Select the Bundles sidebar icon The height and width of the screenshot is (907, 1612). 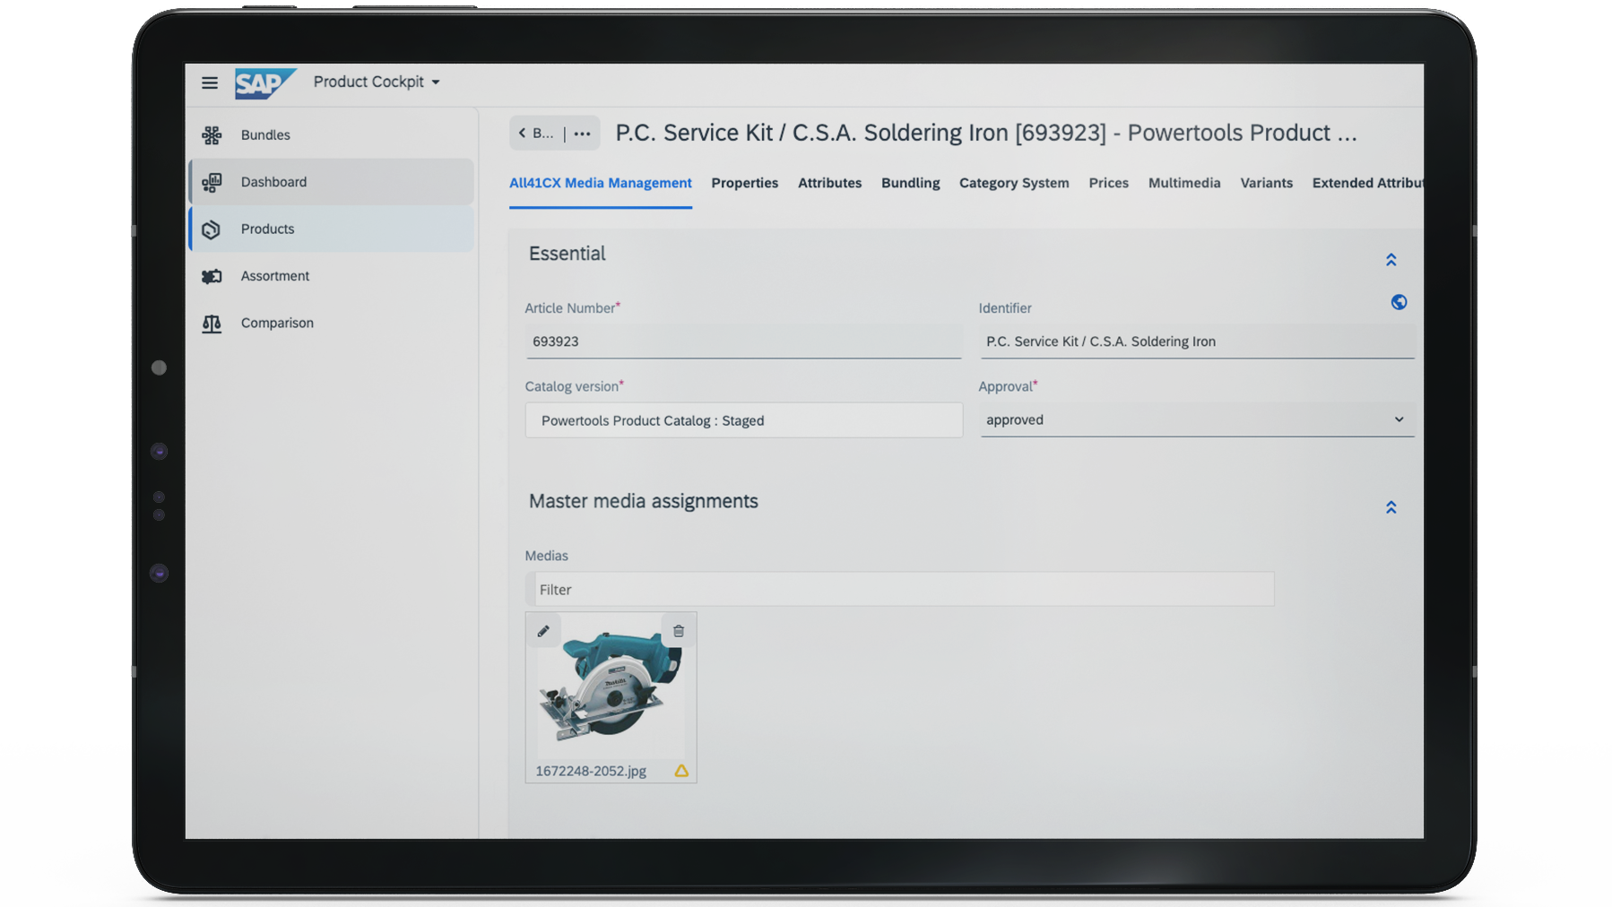click(212, 134)
